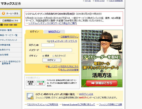The height and width of the screenshot is (109, 142).
Task: Select the カスタマイズ design radio button
Action: click(53, 56)
